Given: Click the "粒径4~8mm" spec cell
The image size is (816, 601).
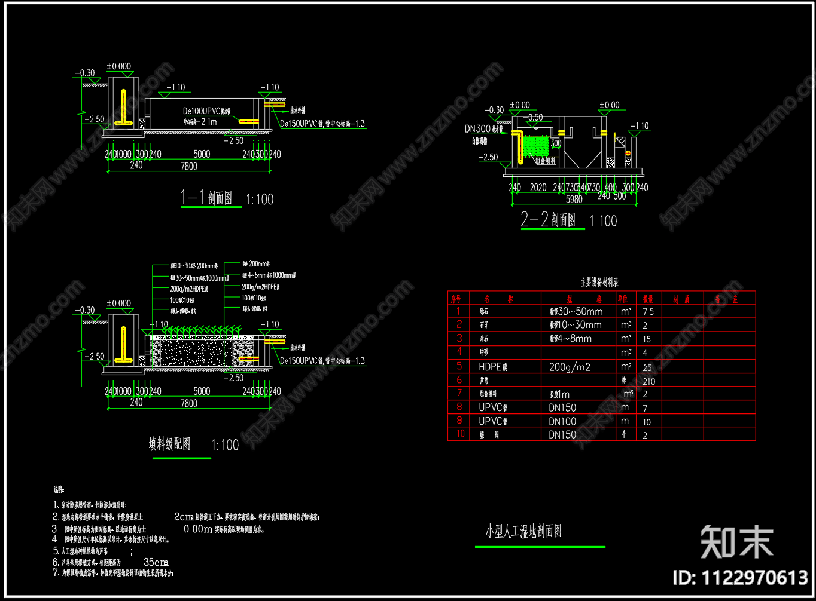Looking at the screenshot, I should click(570, 339).
